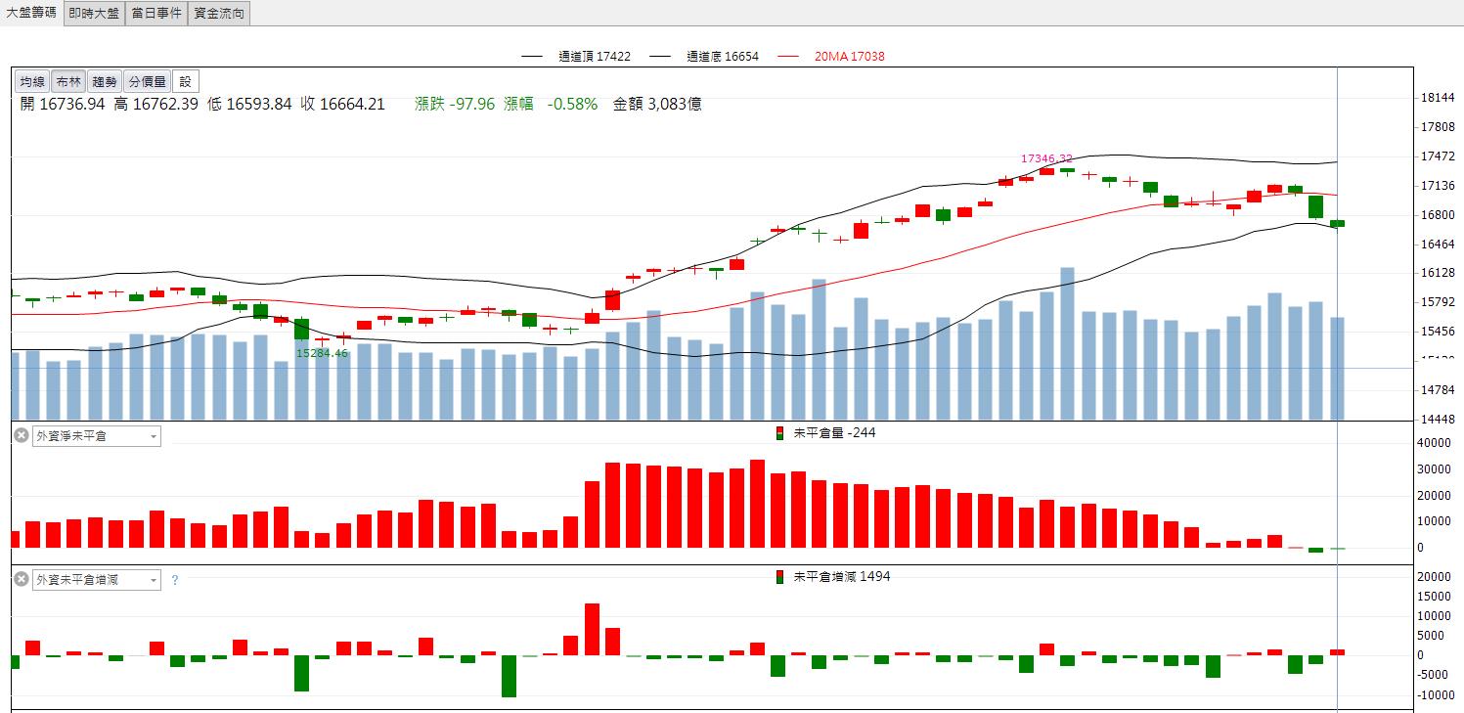This screenshot has width=1464, height=713.
Task: Click the closing price 收 16664.21
Action: pos(343,105)
